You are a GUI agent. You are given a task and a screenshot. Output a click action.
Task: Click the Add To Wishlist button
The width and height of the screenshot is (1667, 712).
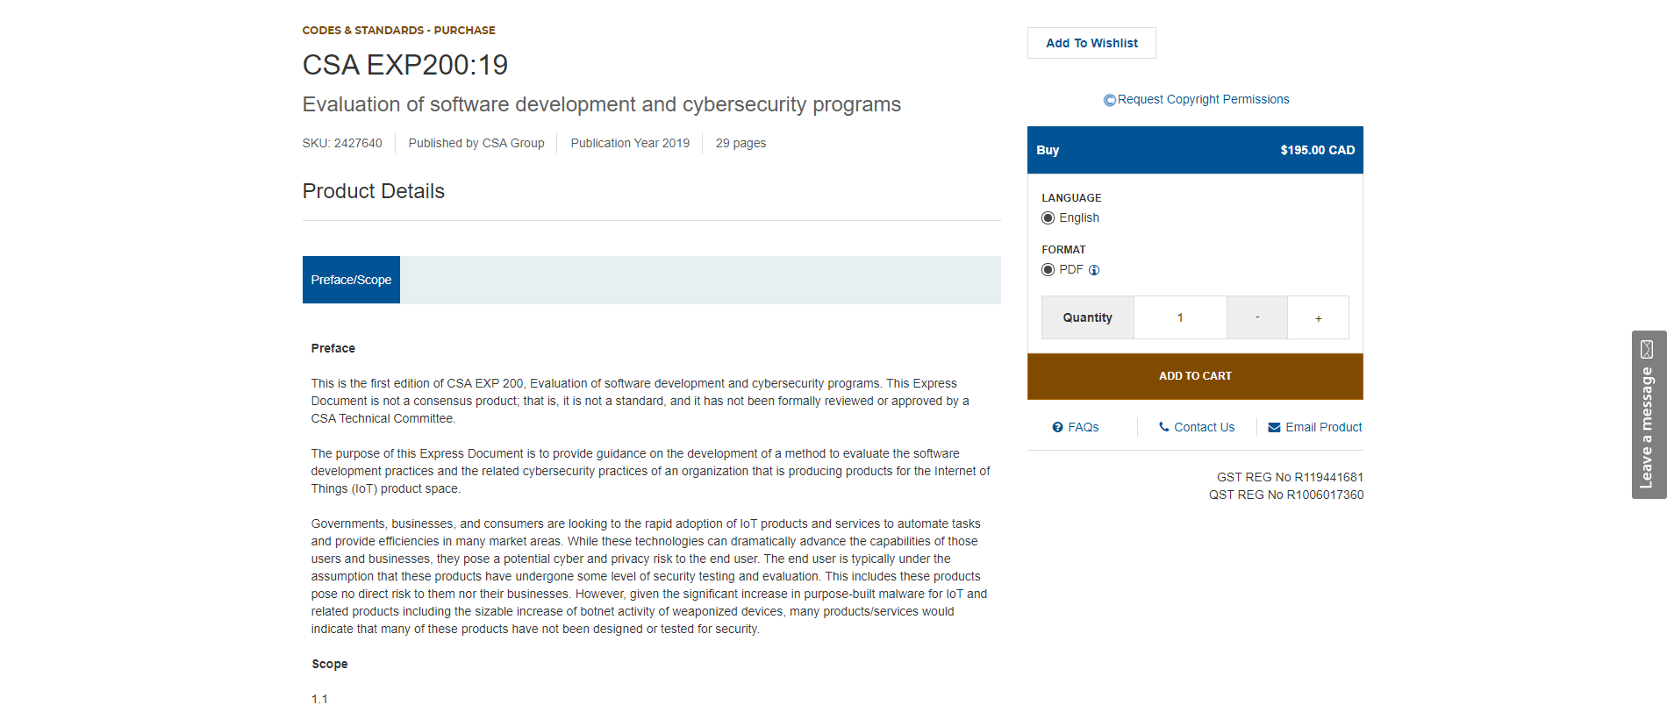pos(1091,43)
